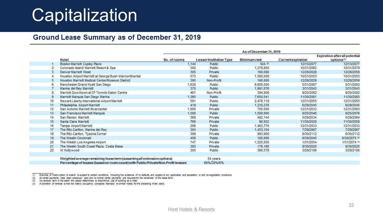Click Newark Liberty International Airport Marriott

pos(91,101)
